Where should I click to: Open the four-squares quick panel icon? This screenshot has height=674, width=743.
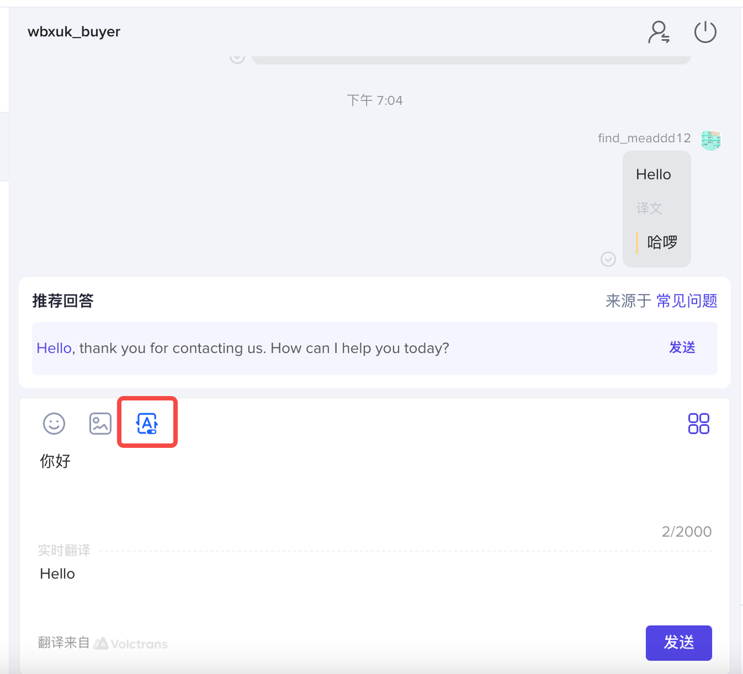point(698,423)
